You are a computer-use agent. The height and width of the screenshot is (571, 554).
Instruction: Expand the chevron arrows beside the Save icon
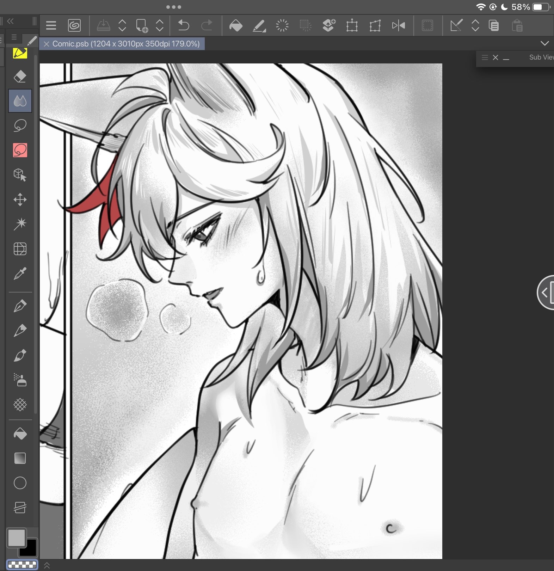[x=122, y=25]
